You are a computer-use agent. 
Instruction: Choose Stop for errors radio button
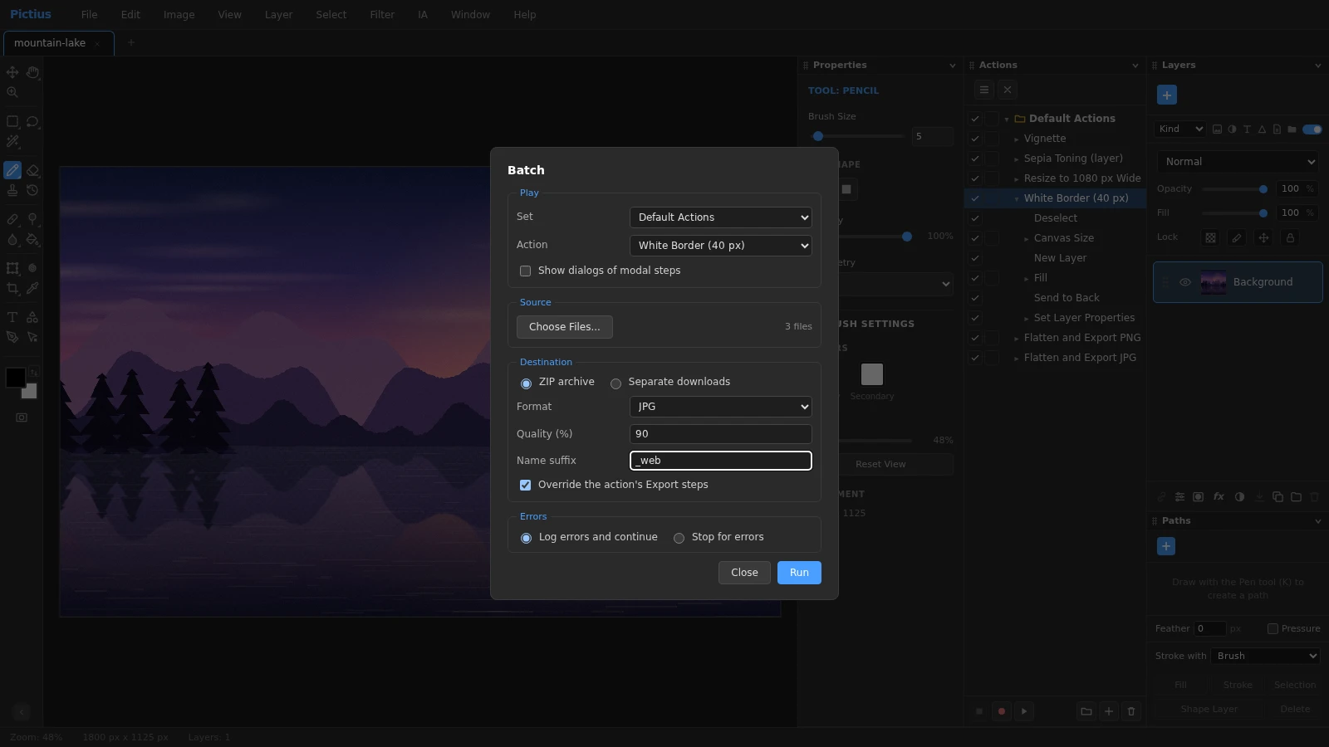pos(679,538)
